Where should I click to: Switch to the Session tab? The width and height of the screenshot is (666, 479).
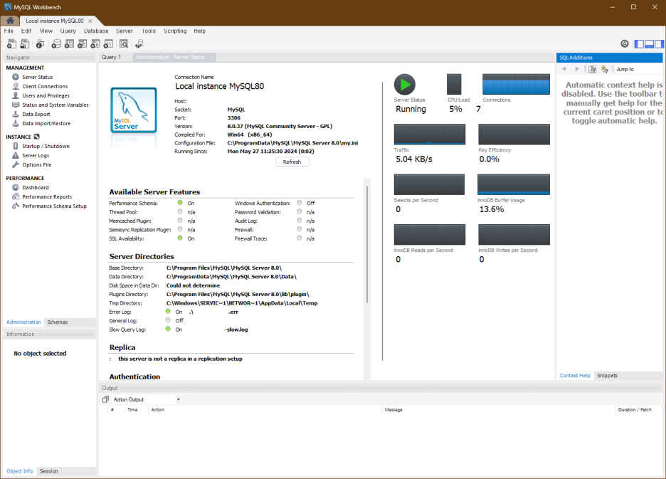tap(49, 471)
